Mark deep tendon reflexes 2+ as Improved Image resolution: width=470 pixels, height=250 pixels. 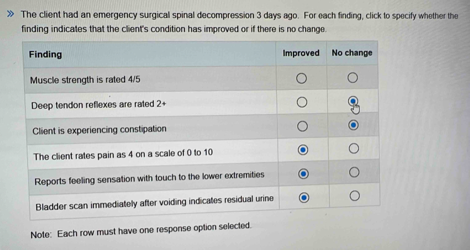pyautogui.click(x=301, y=103)
